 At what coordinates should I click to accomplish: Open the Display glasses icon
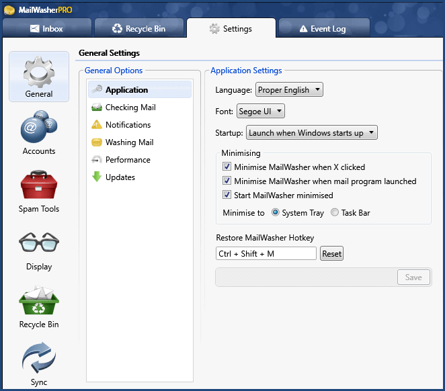click(x=39, y=242)
